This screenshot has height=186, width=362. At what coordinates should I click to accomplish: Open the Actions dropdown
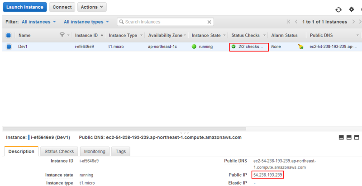[92, 7]
